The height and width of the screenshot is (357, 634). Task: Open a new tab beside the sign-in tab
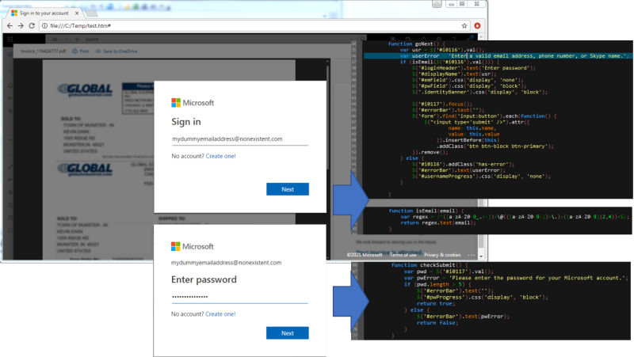[91, 13]
